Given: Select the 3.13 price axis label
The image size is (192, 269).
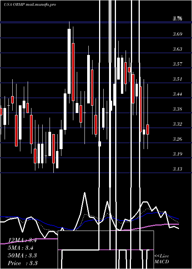Looking at the screenshot, I should coord(177,169).
